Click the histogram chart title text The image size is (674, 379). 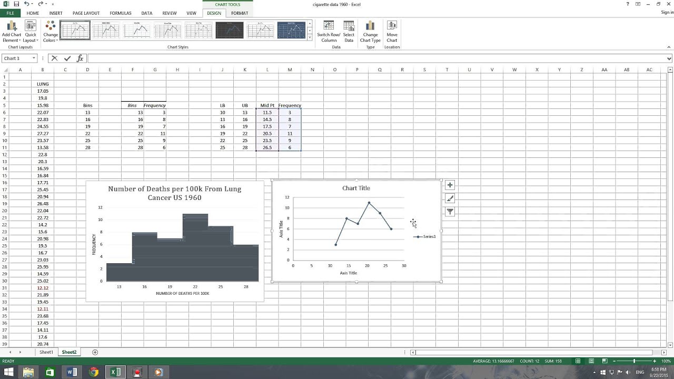click(175, 193)
